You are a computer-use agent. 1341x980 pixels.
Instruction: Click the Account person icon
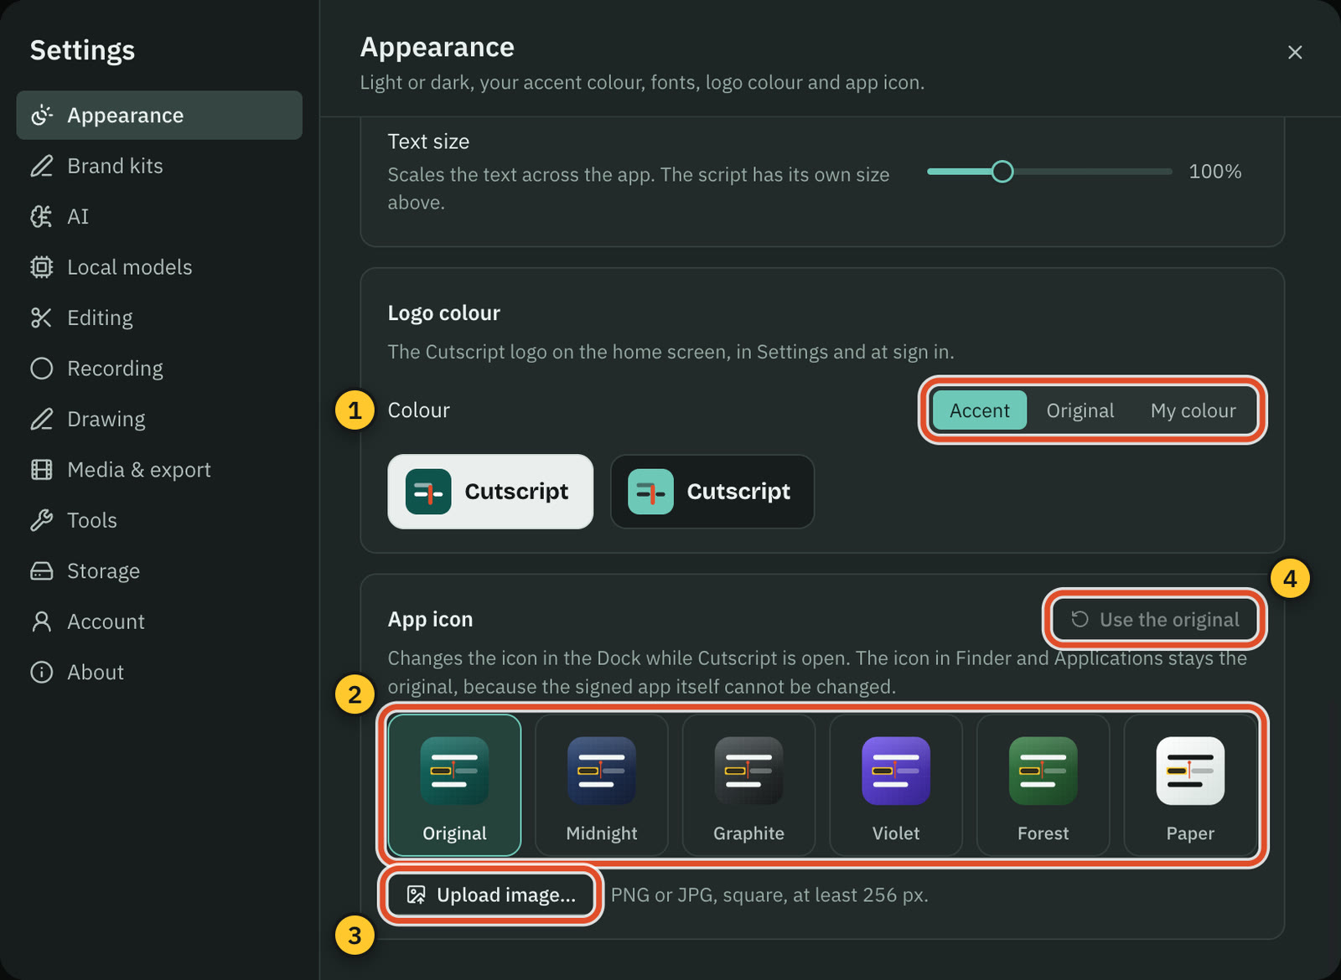coord(41,622)
